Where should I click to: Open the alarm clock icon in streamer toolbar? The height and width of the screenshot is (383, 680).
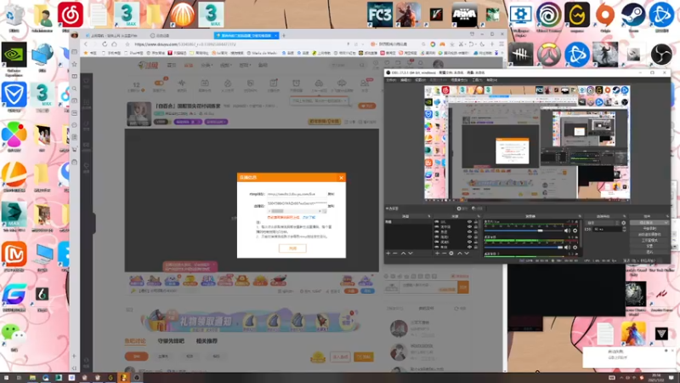click(296, 83)
